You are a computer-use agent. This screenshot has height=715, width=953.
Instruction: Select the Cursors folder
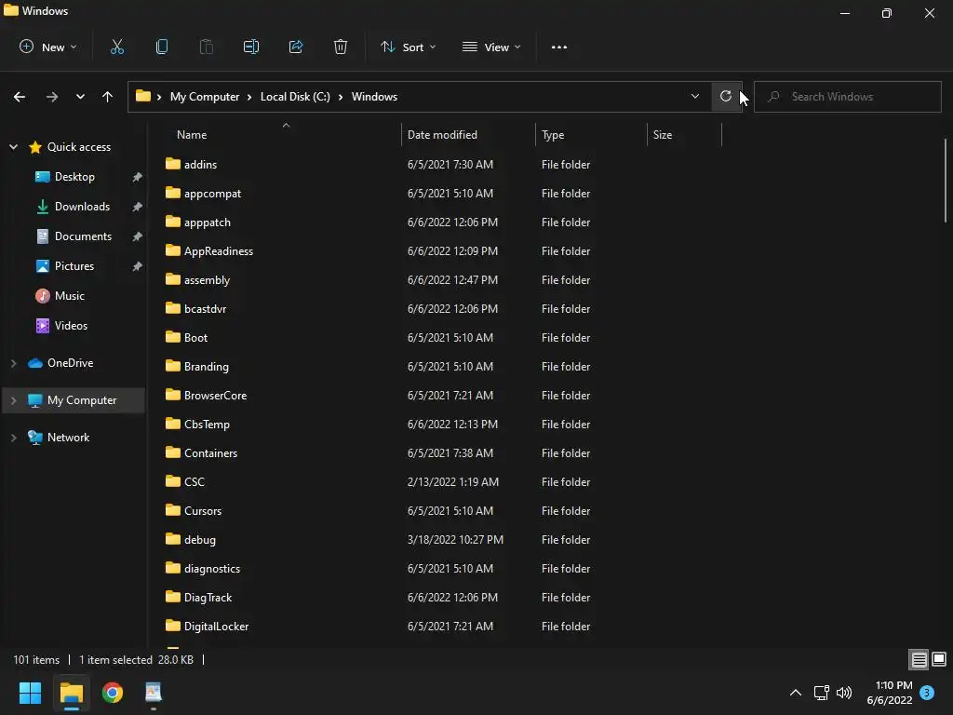202,511
